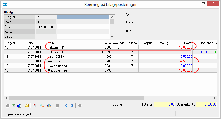Sort by the Konto column header
The height and width of the screenshot is (119, 221).
[99, 43]
